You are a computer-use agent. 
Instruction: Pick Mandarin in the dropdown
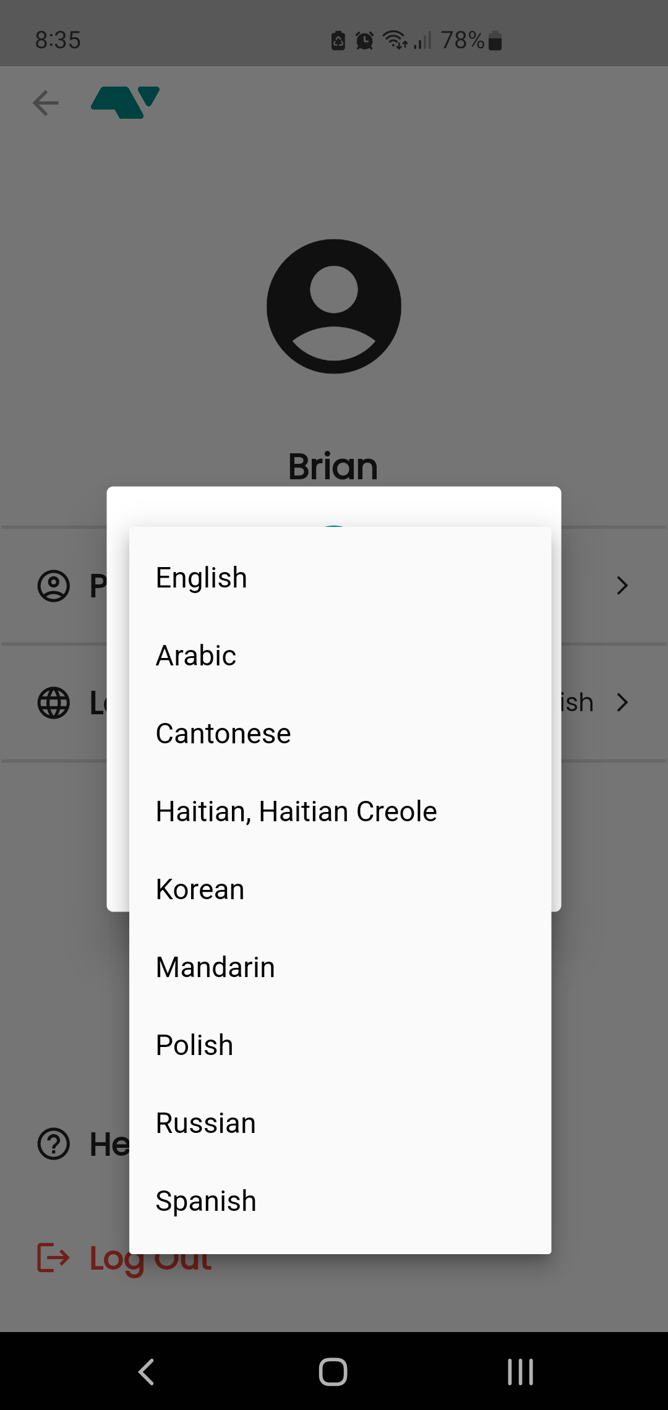(215, 967)
